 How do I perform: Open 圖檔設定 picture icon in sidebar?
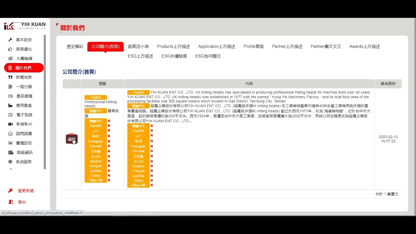point(10,143)
